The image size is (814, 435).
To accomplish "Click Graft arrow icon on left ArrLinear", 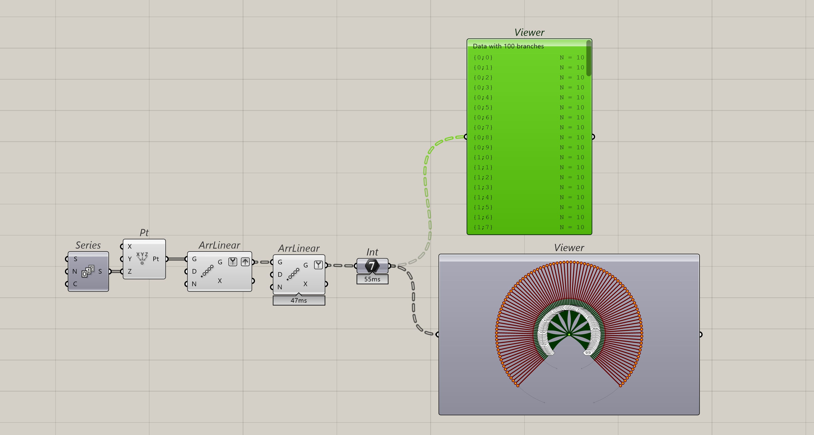I will pyautogui.click(x=245, y=262).
